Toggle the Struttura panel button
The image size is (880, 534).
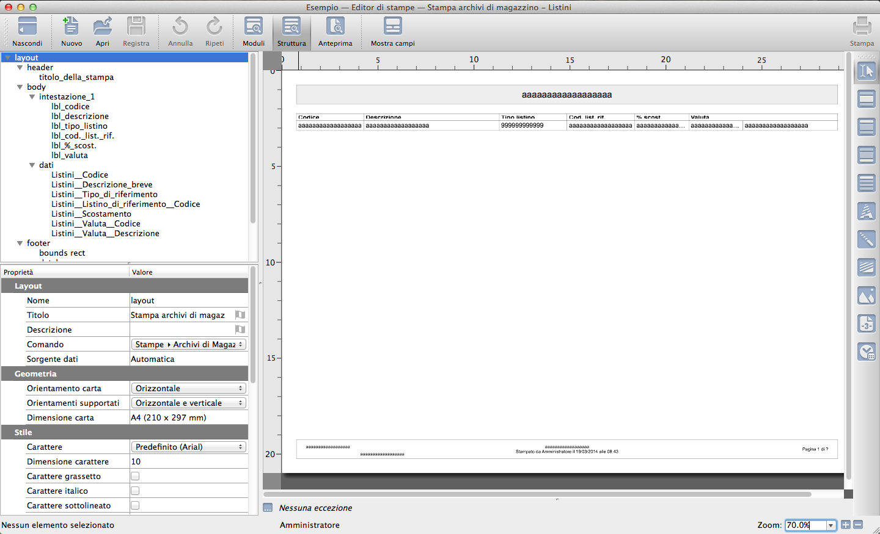coord(291,28)
